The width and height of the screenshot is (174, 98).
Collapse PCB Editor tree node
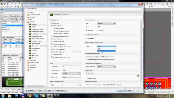(x=26, y=22)
